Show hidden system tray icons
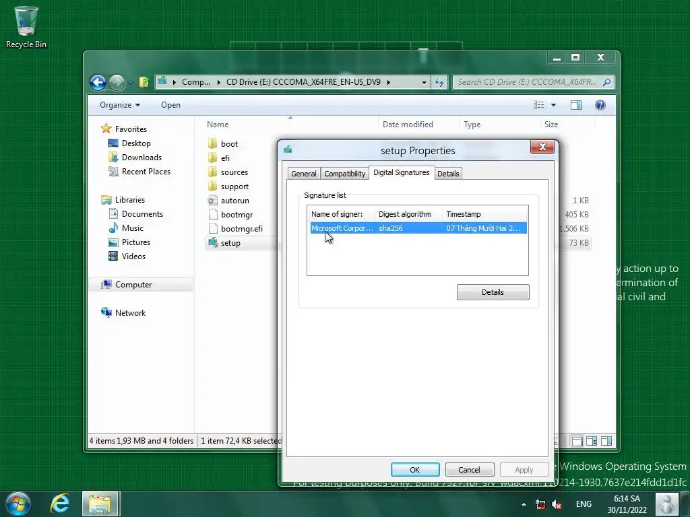This screenshot has height=517, width=690. click(x=524, y=504)
